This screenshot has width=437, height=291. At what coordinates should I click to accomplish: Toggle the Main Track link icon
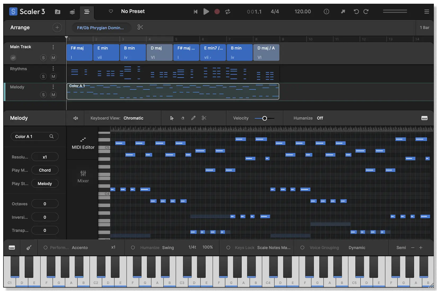pyautogui.click(x=13, y=58)
